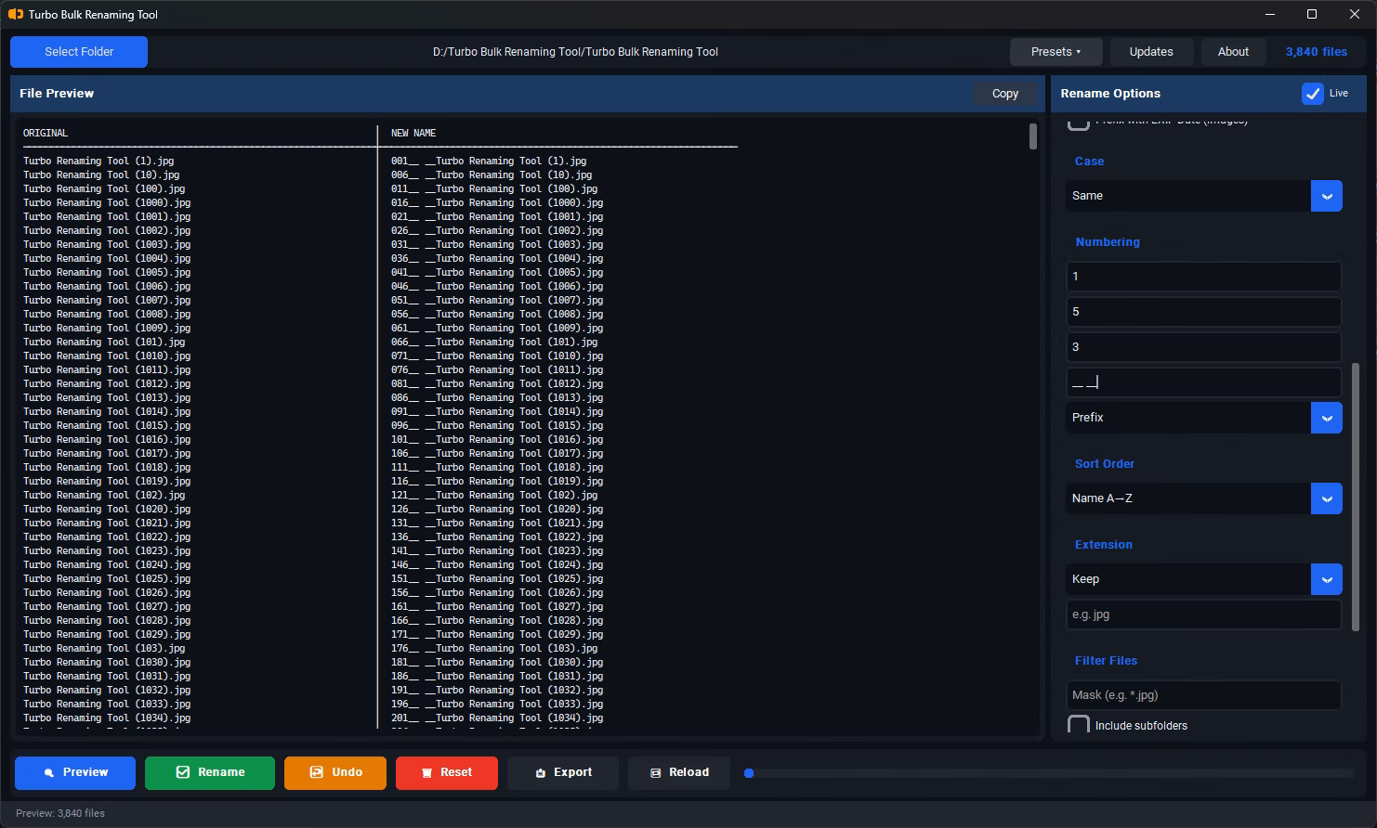Click the reload icon on Reload button
This screenshot has height=828, width=1377.
(x=655, y=772)
